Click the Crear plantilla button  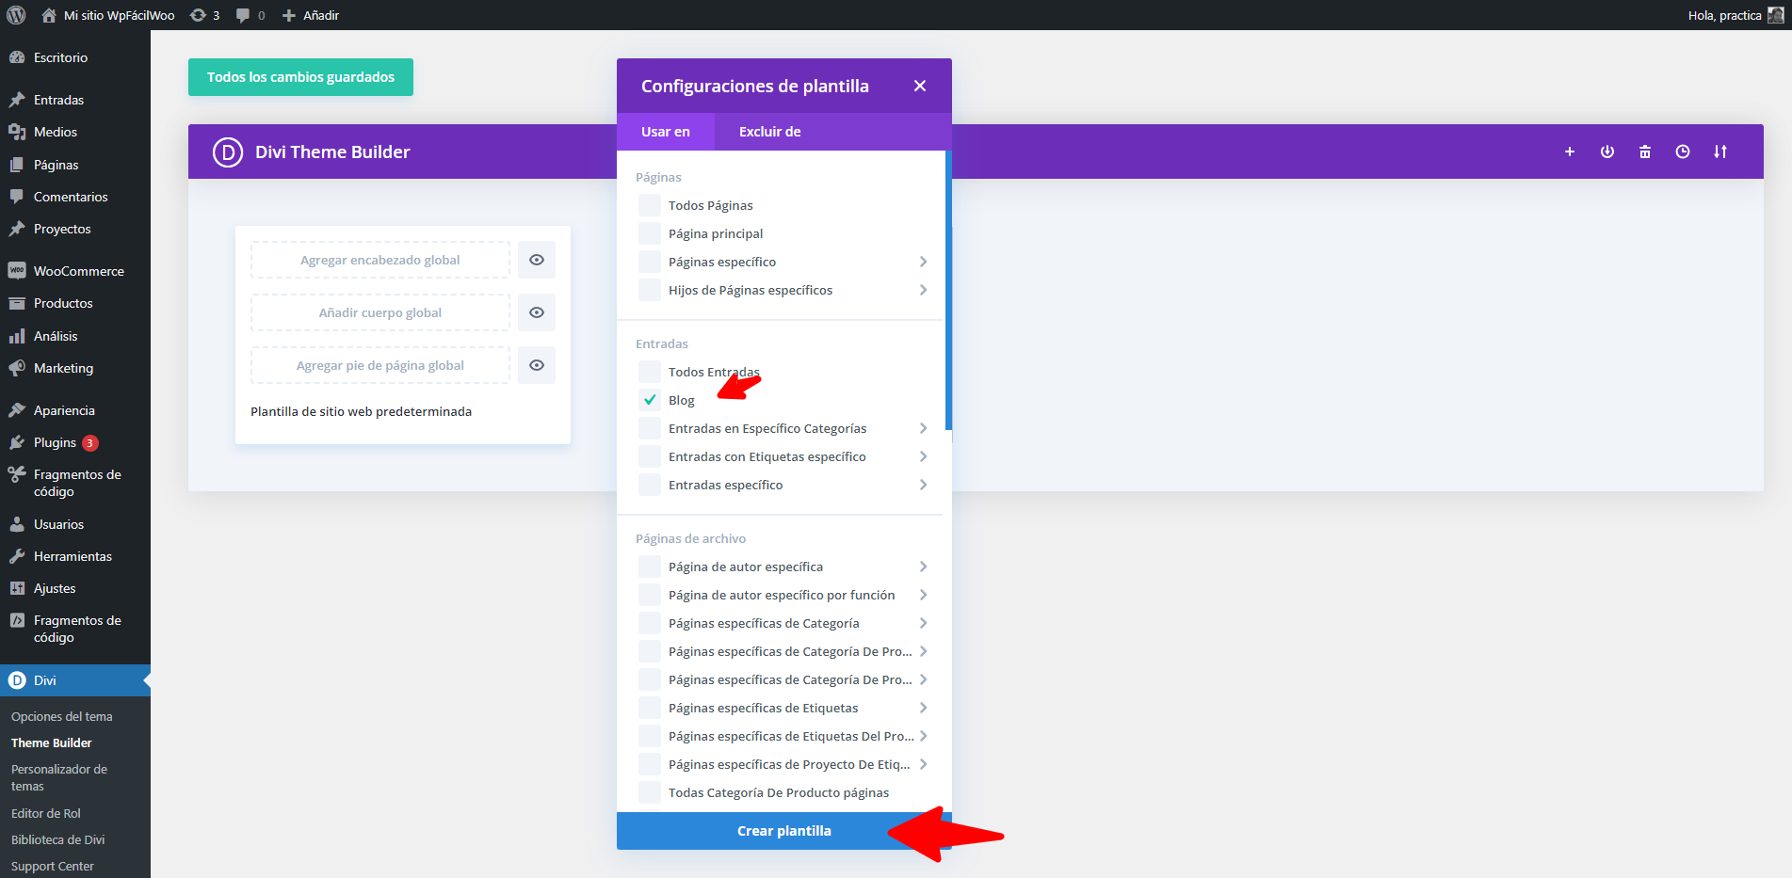[x=784, y=831]
